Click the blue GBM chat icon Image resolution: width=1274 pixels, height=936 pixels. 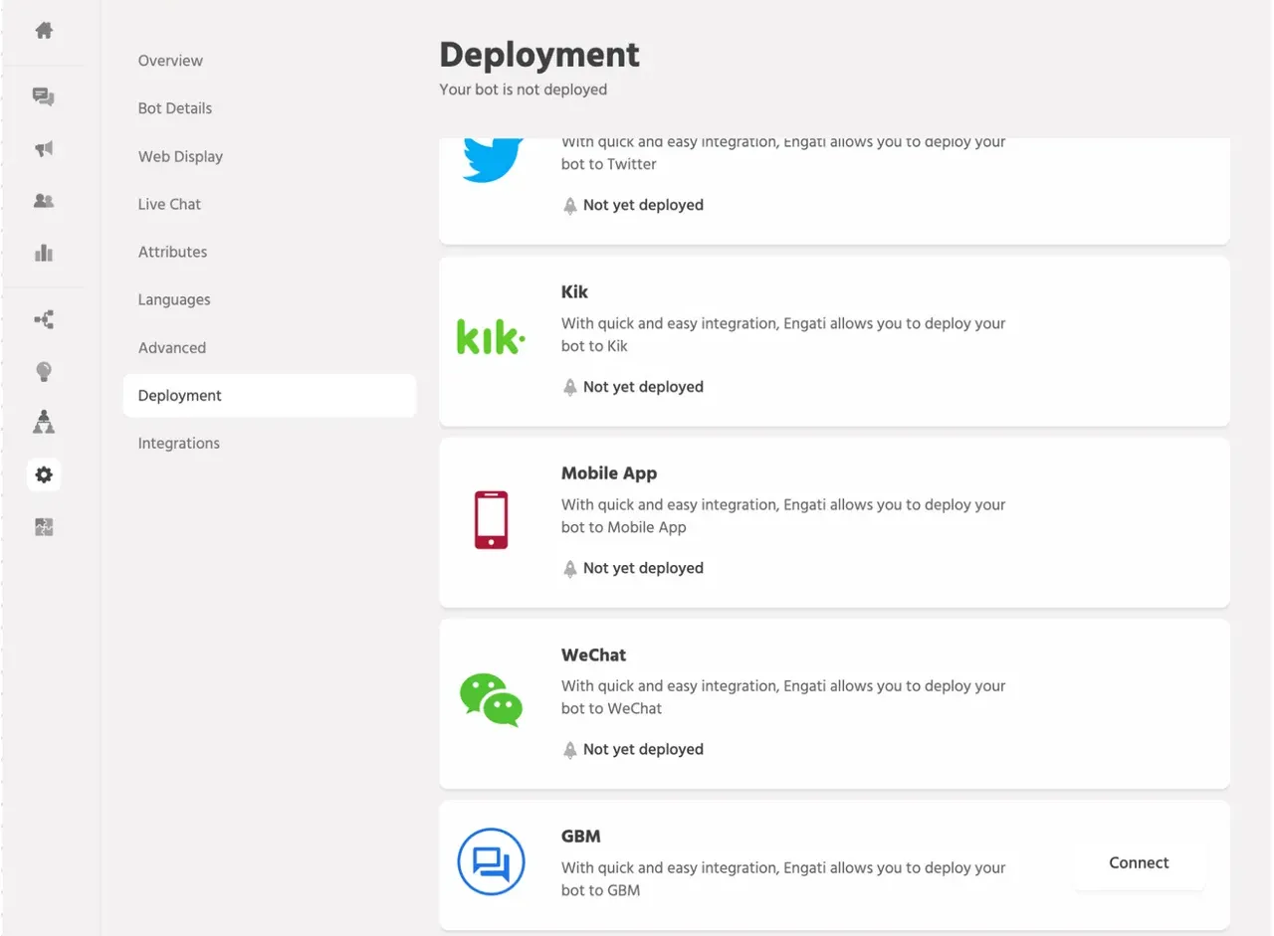491,861
